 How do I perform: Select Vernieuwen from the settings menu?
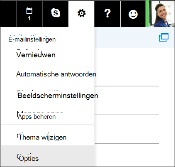click(x=36, y=55)
